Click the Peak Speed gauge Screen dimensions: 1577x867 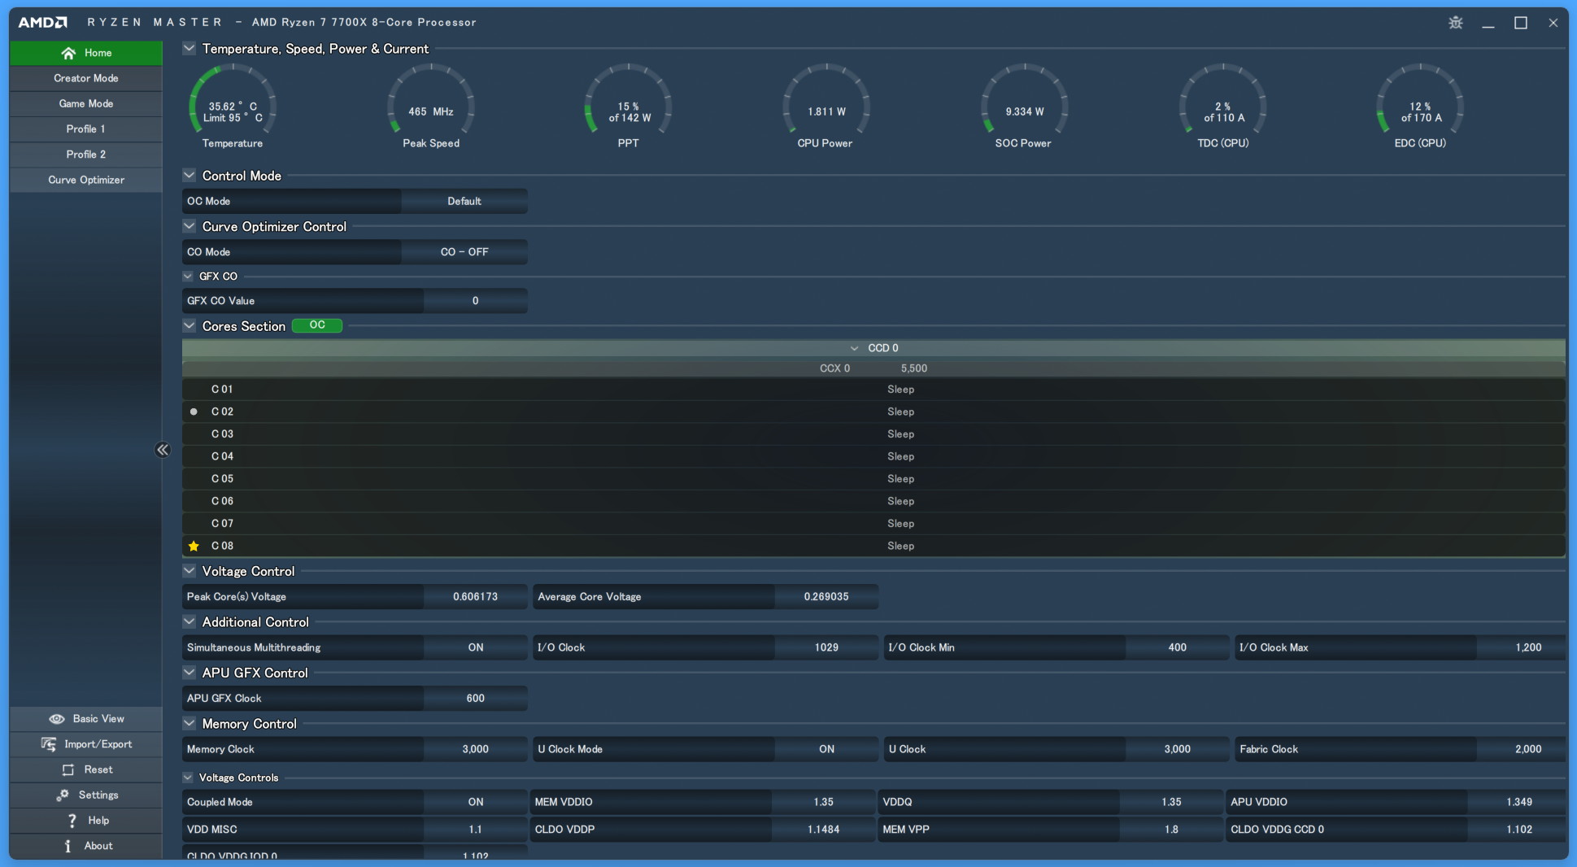click(431, 107)
